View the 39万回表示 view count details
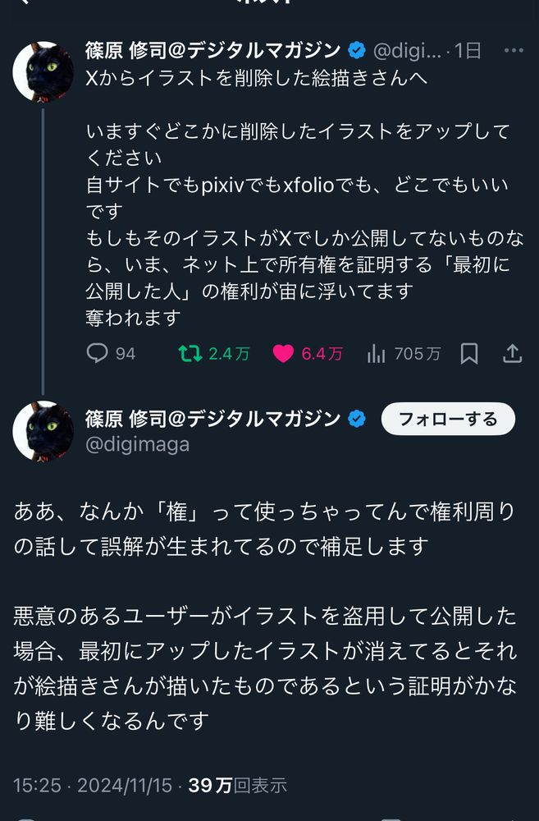The image size is (539, 821). (238, 785)
